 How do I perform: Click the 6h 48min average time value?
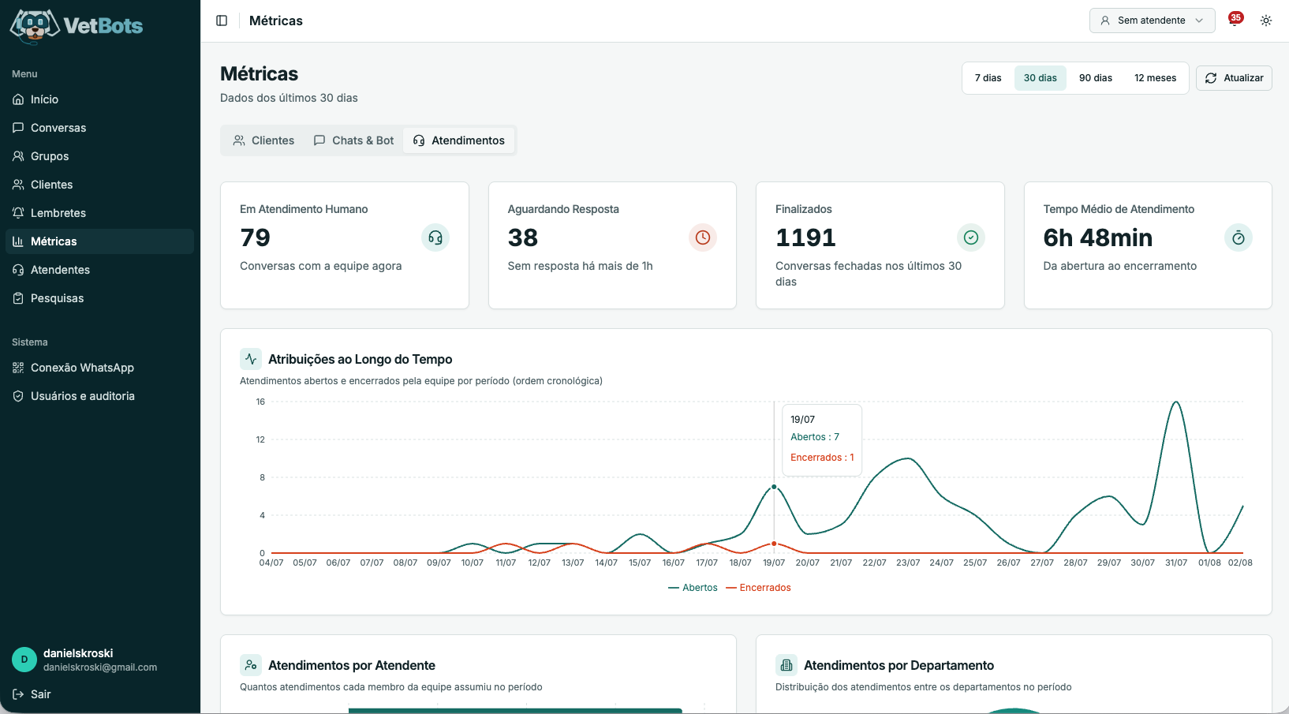(x=1098, y=237)
